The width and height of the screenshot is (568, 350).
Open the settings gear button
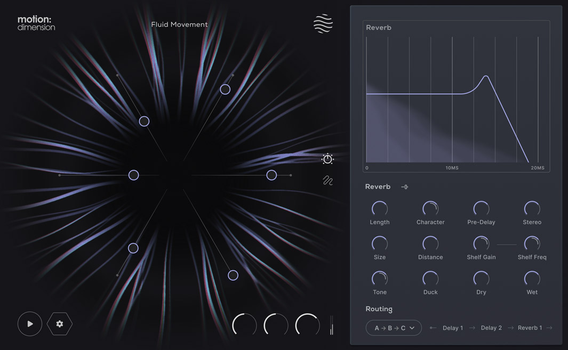click(59, 323)
